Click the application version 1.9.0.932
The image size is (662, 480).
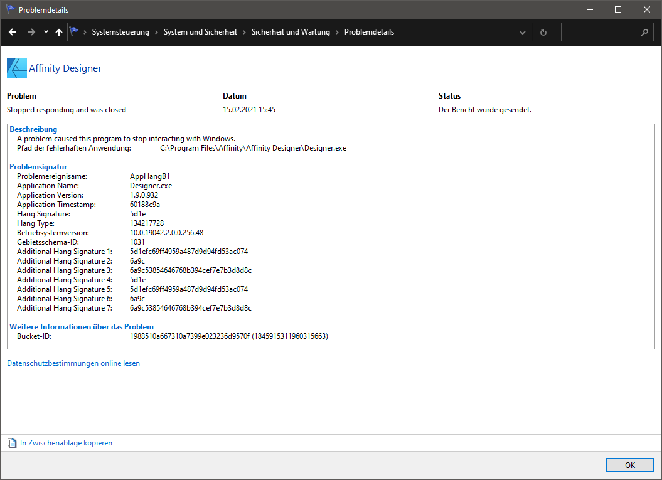[144, 195]
